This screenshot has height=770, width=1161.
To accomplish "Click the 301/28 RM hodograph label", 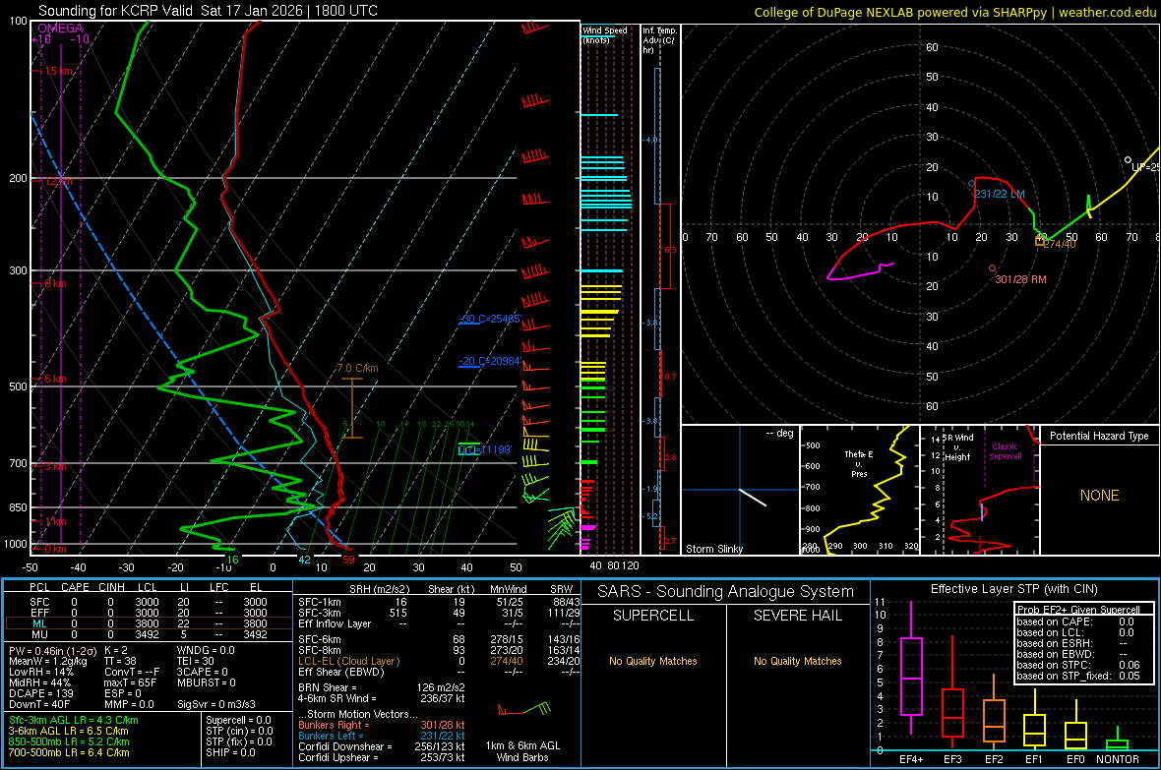I will [1020, 279].
